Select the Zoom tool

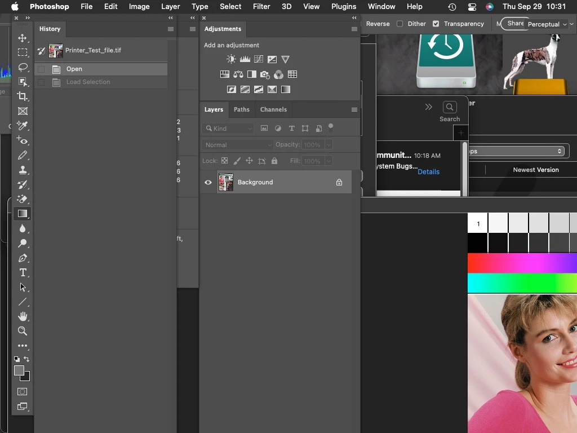[x=23, y=331]
